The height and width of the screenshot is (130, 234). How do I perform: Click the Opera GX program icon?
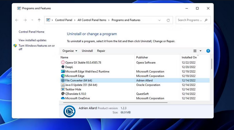[63, 63]
